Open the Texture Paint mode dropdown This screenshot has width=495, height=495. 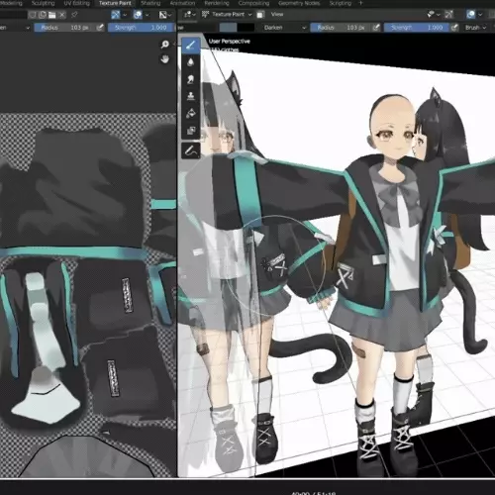point(227,14)
